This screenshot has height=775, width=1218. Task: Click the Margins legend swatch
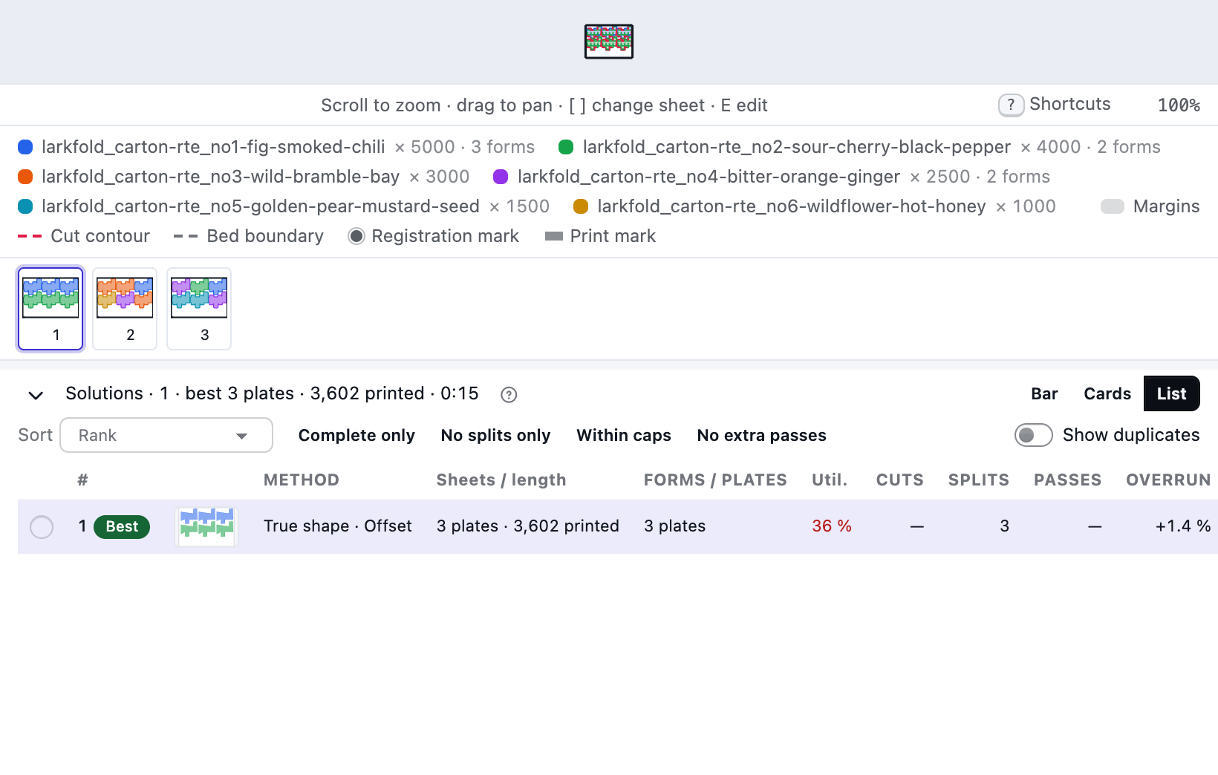[1113, 206]
